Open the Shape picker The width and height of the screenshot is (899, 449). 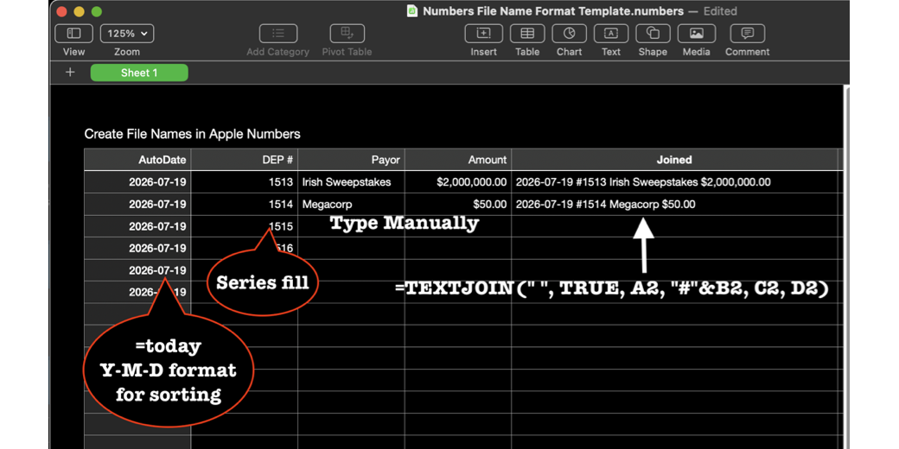click(653, 34)
